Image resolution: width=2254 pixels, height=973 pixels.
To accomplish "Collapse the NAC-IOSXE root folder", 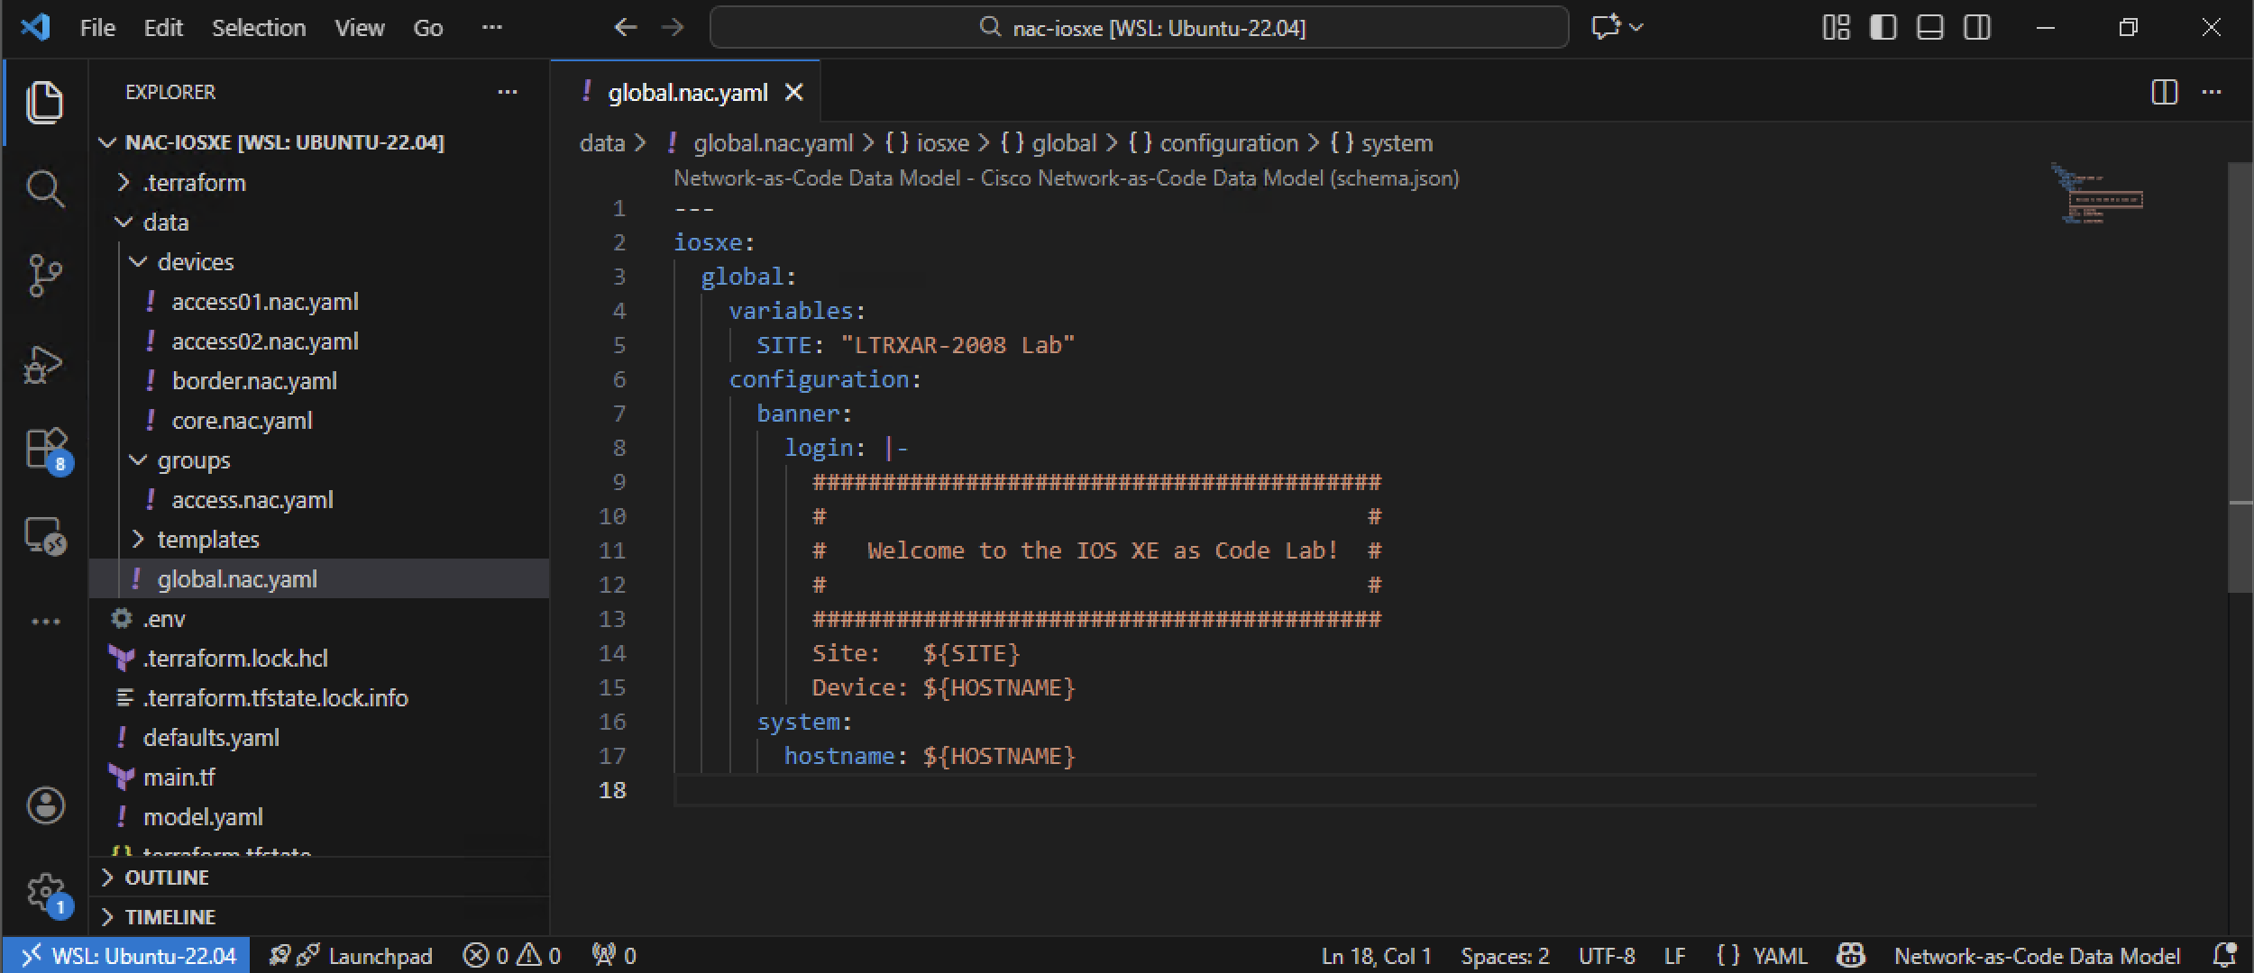I will (x=107, y=142).
